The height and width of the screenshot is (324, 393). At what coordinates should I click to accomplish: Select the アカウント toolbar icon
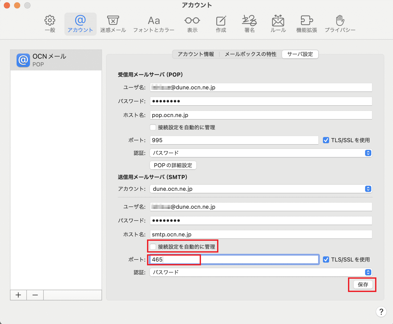[80, 24]
